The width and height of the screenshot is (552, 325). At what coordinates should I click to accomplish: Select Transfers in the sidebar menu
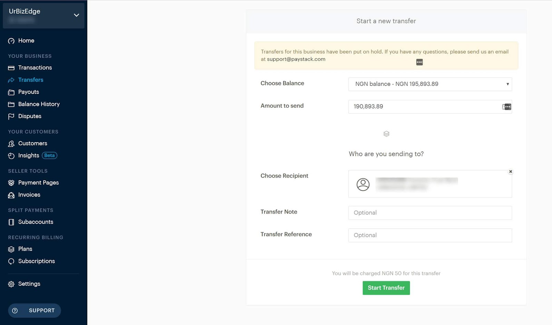pos(31,80)
